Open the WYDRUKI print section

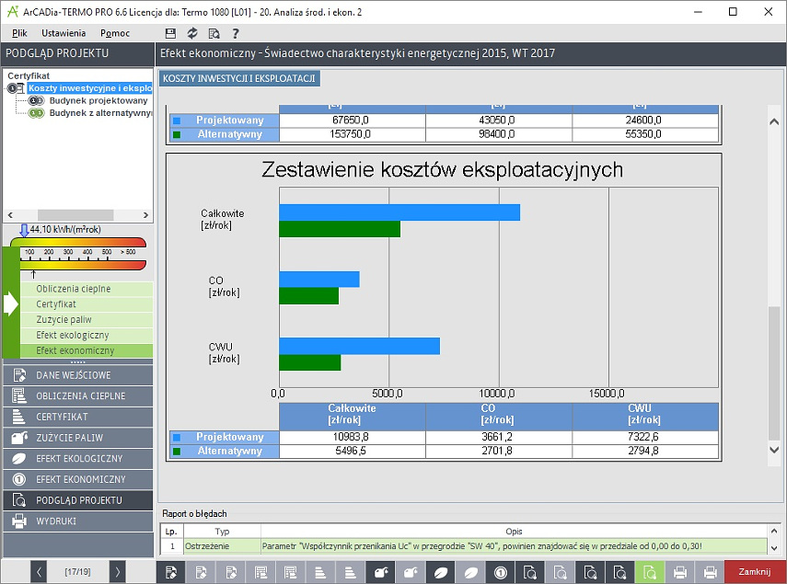point(78,521)
